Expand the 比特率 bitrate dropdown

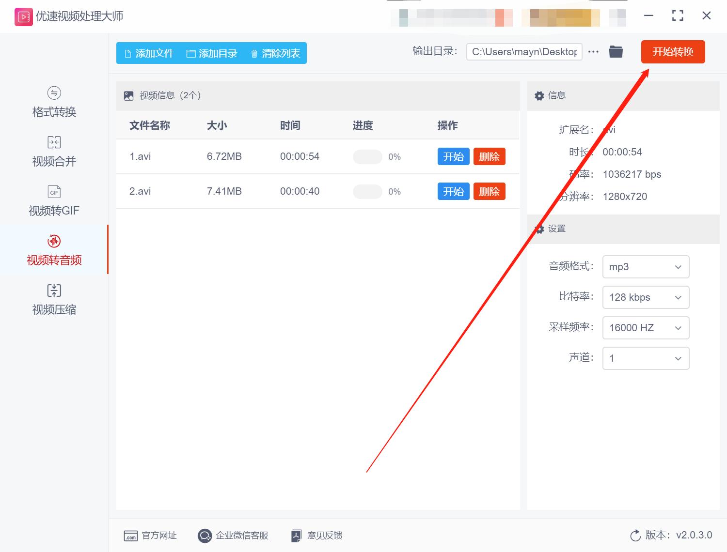tap(646, 297)
